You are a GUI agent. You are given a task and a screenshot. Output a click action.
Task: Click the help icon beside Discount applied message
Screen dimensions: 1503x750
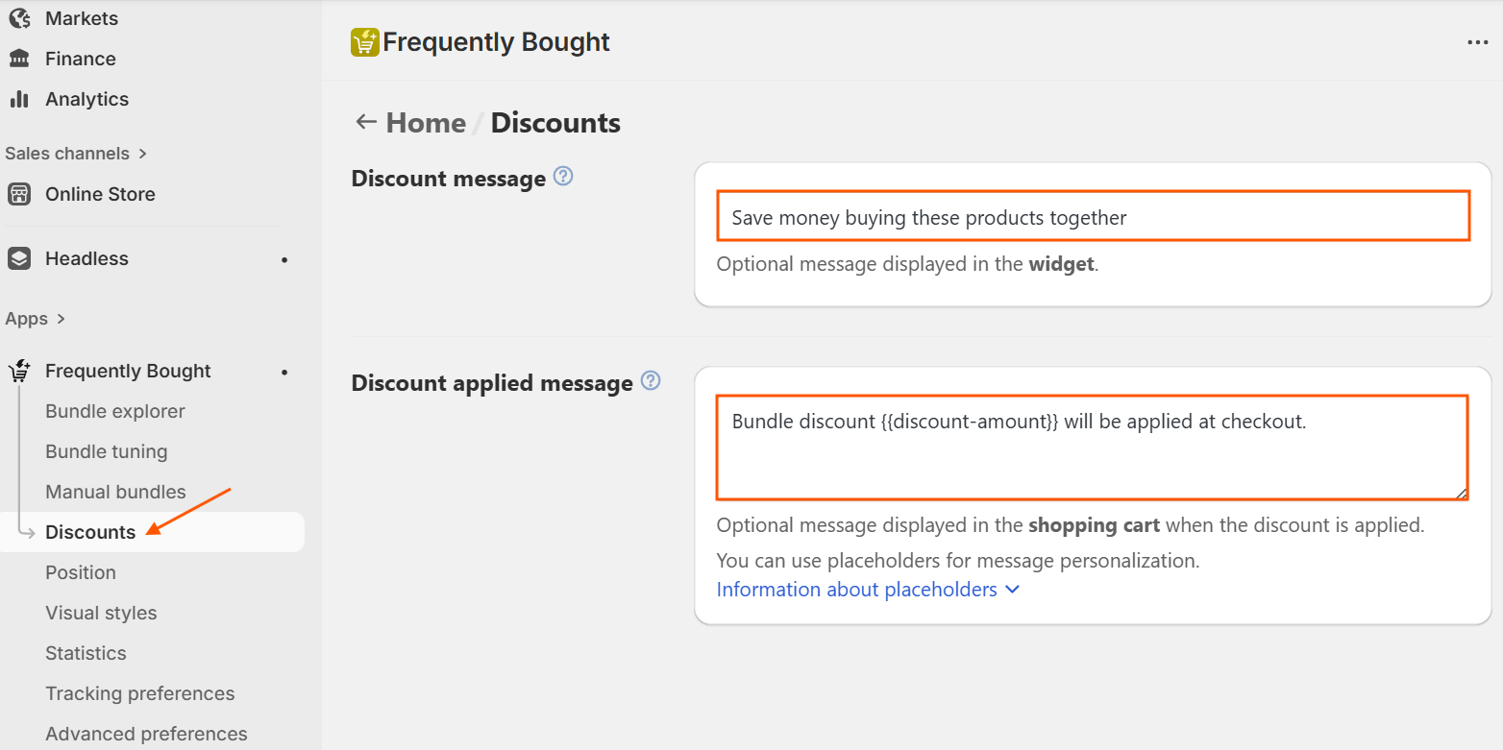pyautogui.click(x=651, y=381)
